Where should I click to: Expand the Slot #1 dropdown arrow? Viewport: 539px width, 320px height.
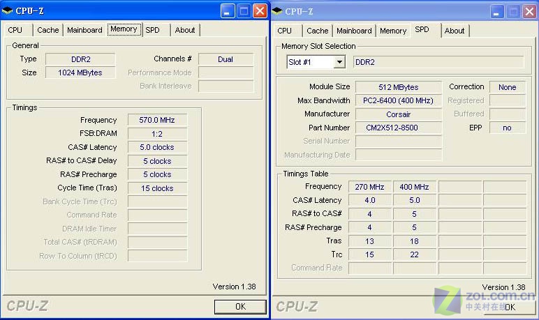coord(339,62)
